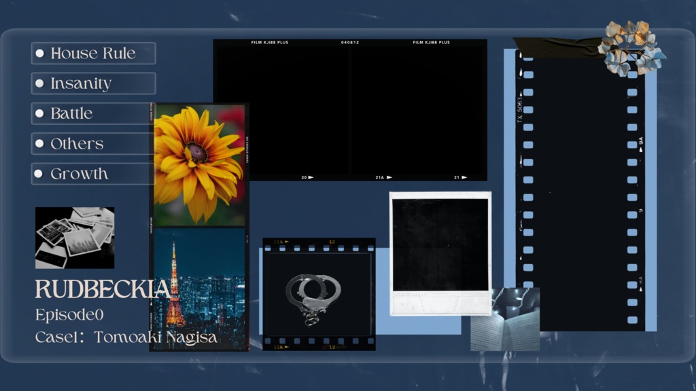The height and width of the screenshot is (391, 696).
Task: Select the Case1: Tomoaki Nagisa menu item
Action: (x=126, y=335)
